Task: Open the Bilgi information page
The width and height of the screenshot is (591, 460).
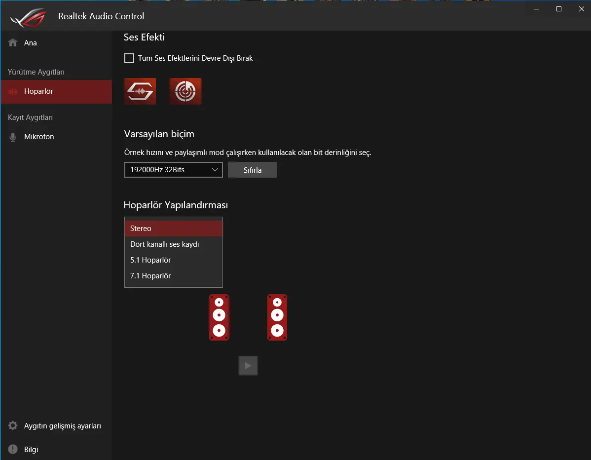Action: (x=57, y=450)
